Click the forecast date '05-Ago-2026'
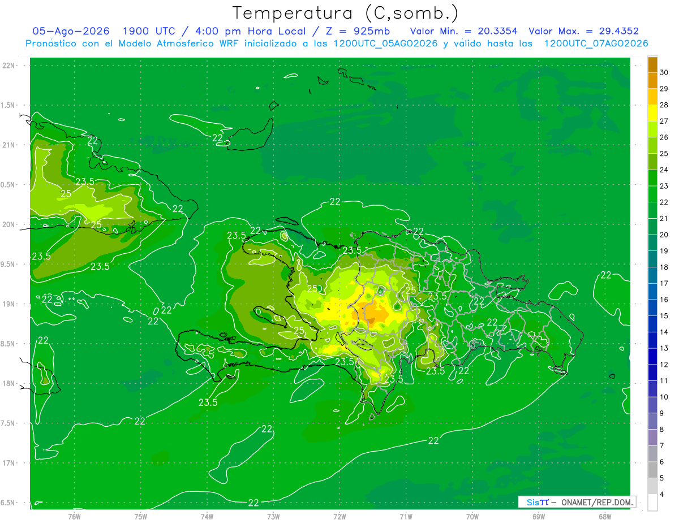 coord(71,31)
